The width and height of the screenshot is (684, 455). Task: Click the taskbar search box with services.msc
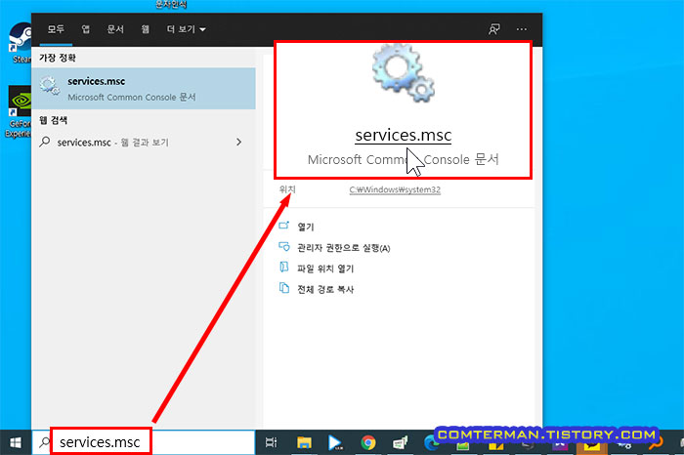coord(144,442)
